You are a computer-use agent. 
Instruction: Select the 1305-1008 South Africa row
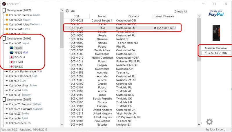pos(120,50)
